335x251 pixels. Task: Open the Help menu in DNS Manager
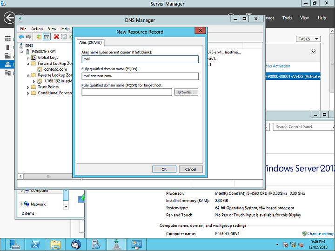tap(66, 29)
